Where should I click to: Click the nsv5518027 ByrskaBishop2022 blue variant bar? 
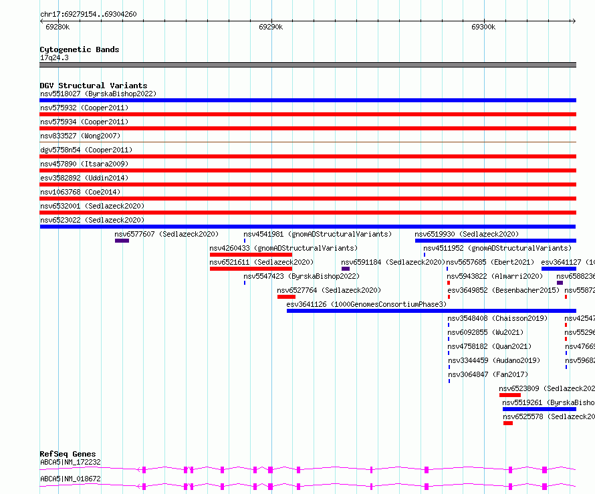[308, 100]
